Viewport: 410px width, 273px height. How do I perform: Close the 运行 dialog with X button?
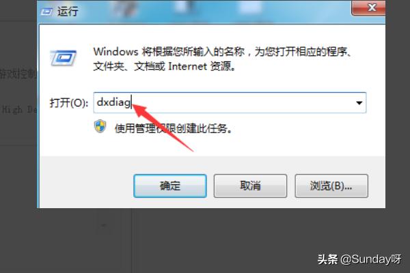click(x=369, y=8)
